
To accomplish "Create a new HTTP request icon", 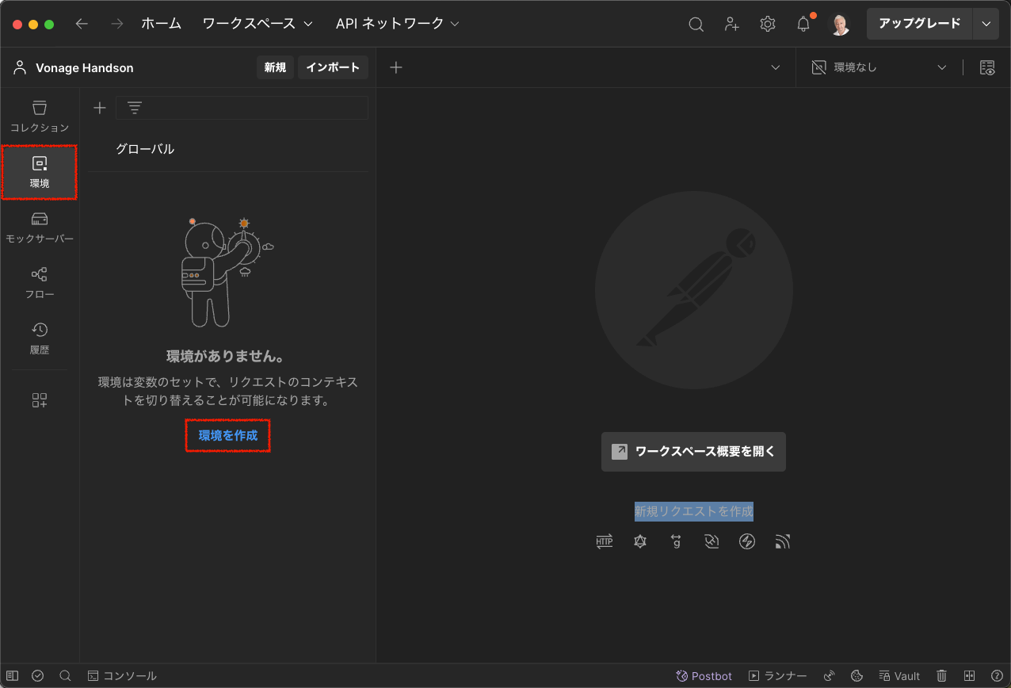I will (x=605, y=541).
